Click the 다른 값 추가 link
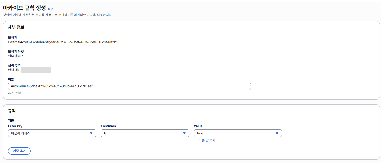This screenshot has height=163, width=381. [x=207, y=141]
